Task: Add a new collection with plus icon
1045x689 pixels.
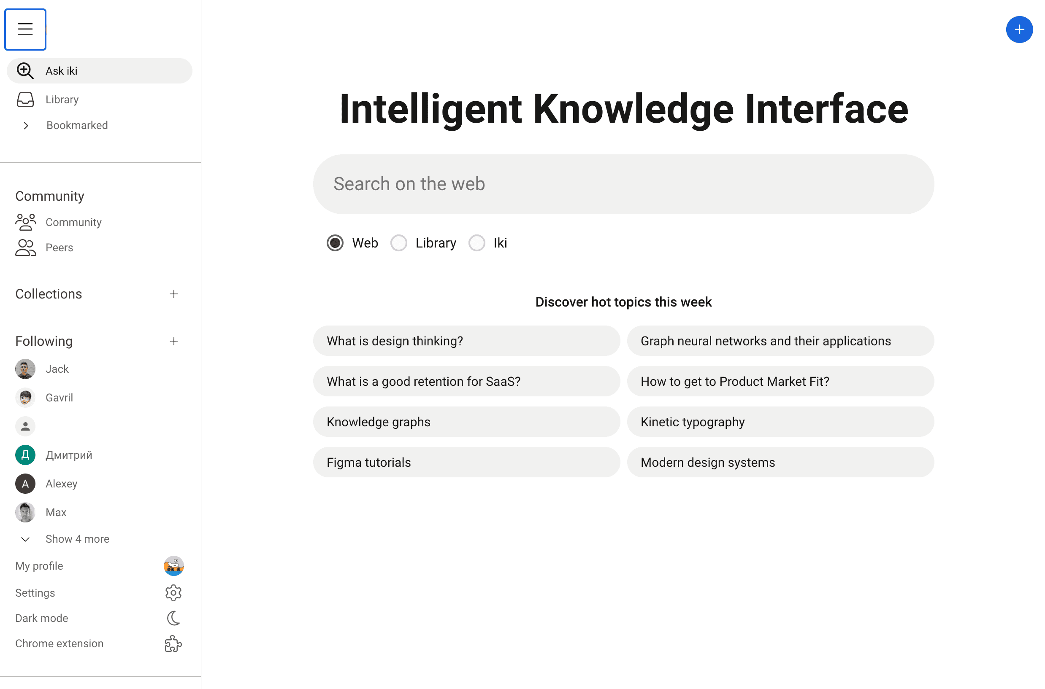Action: point(174,294)
